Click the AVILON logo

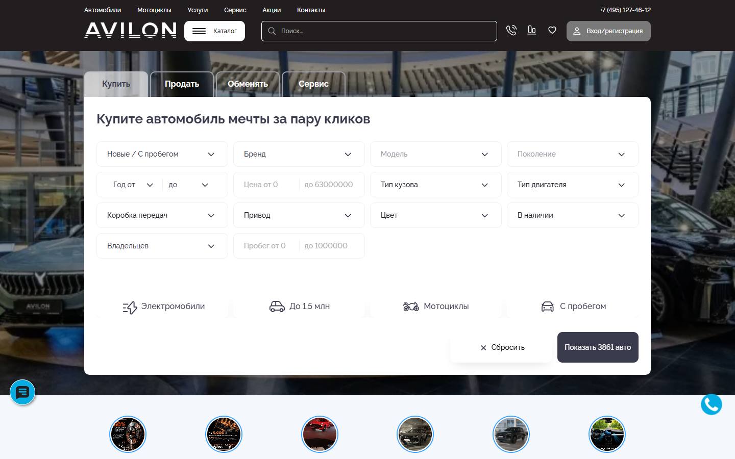point(130,31)
